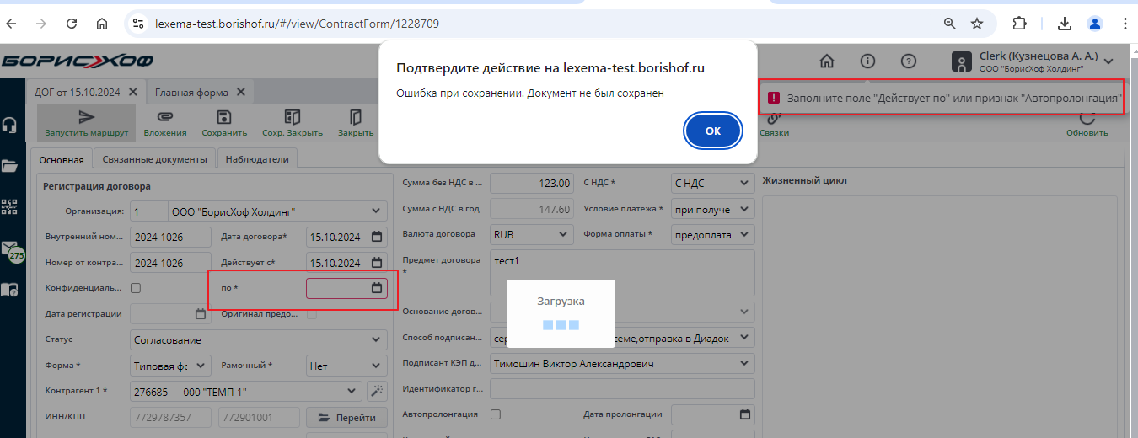Expand the Валюта договора dropdown
The height and width of the screenshot is (438, 1138).
[x=564, y=234]
